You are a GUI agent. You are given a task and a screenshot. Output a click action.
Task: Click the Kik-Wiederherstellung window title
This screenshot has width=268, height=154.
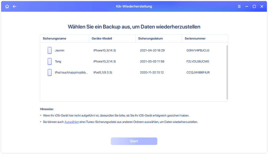point(134,6)
